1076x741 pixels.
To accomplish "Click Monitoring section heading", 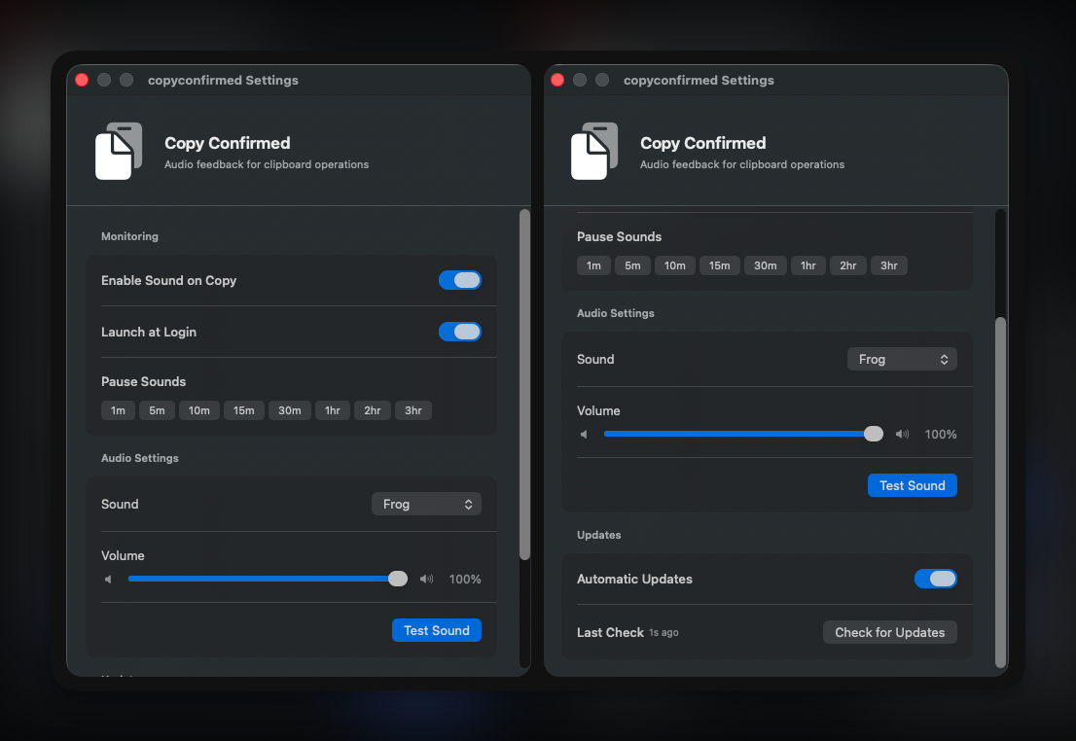I will pos(129,236).
